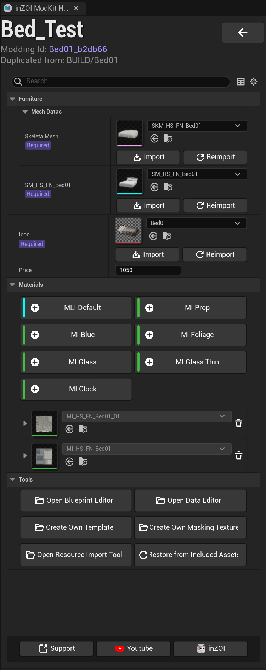Expand the MI_HS_FN_Bed01_01 material row
Viewport: 266px width, 670px height.
[25, 423]
